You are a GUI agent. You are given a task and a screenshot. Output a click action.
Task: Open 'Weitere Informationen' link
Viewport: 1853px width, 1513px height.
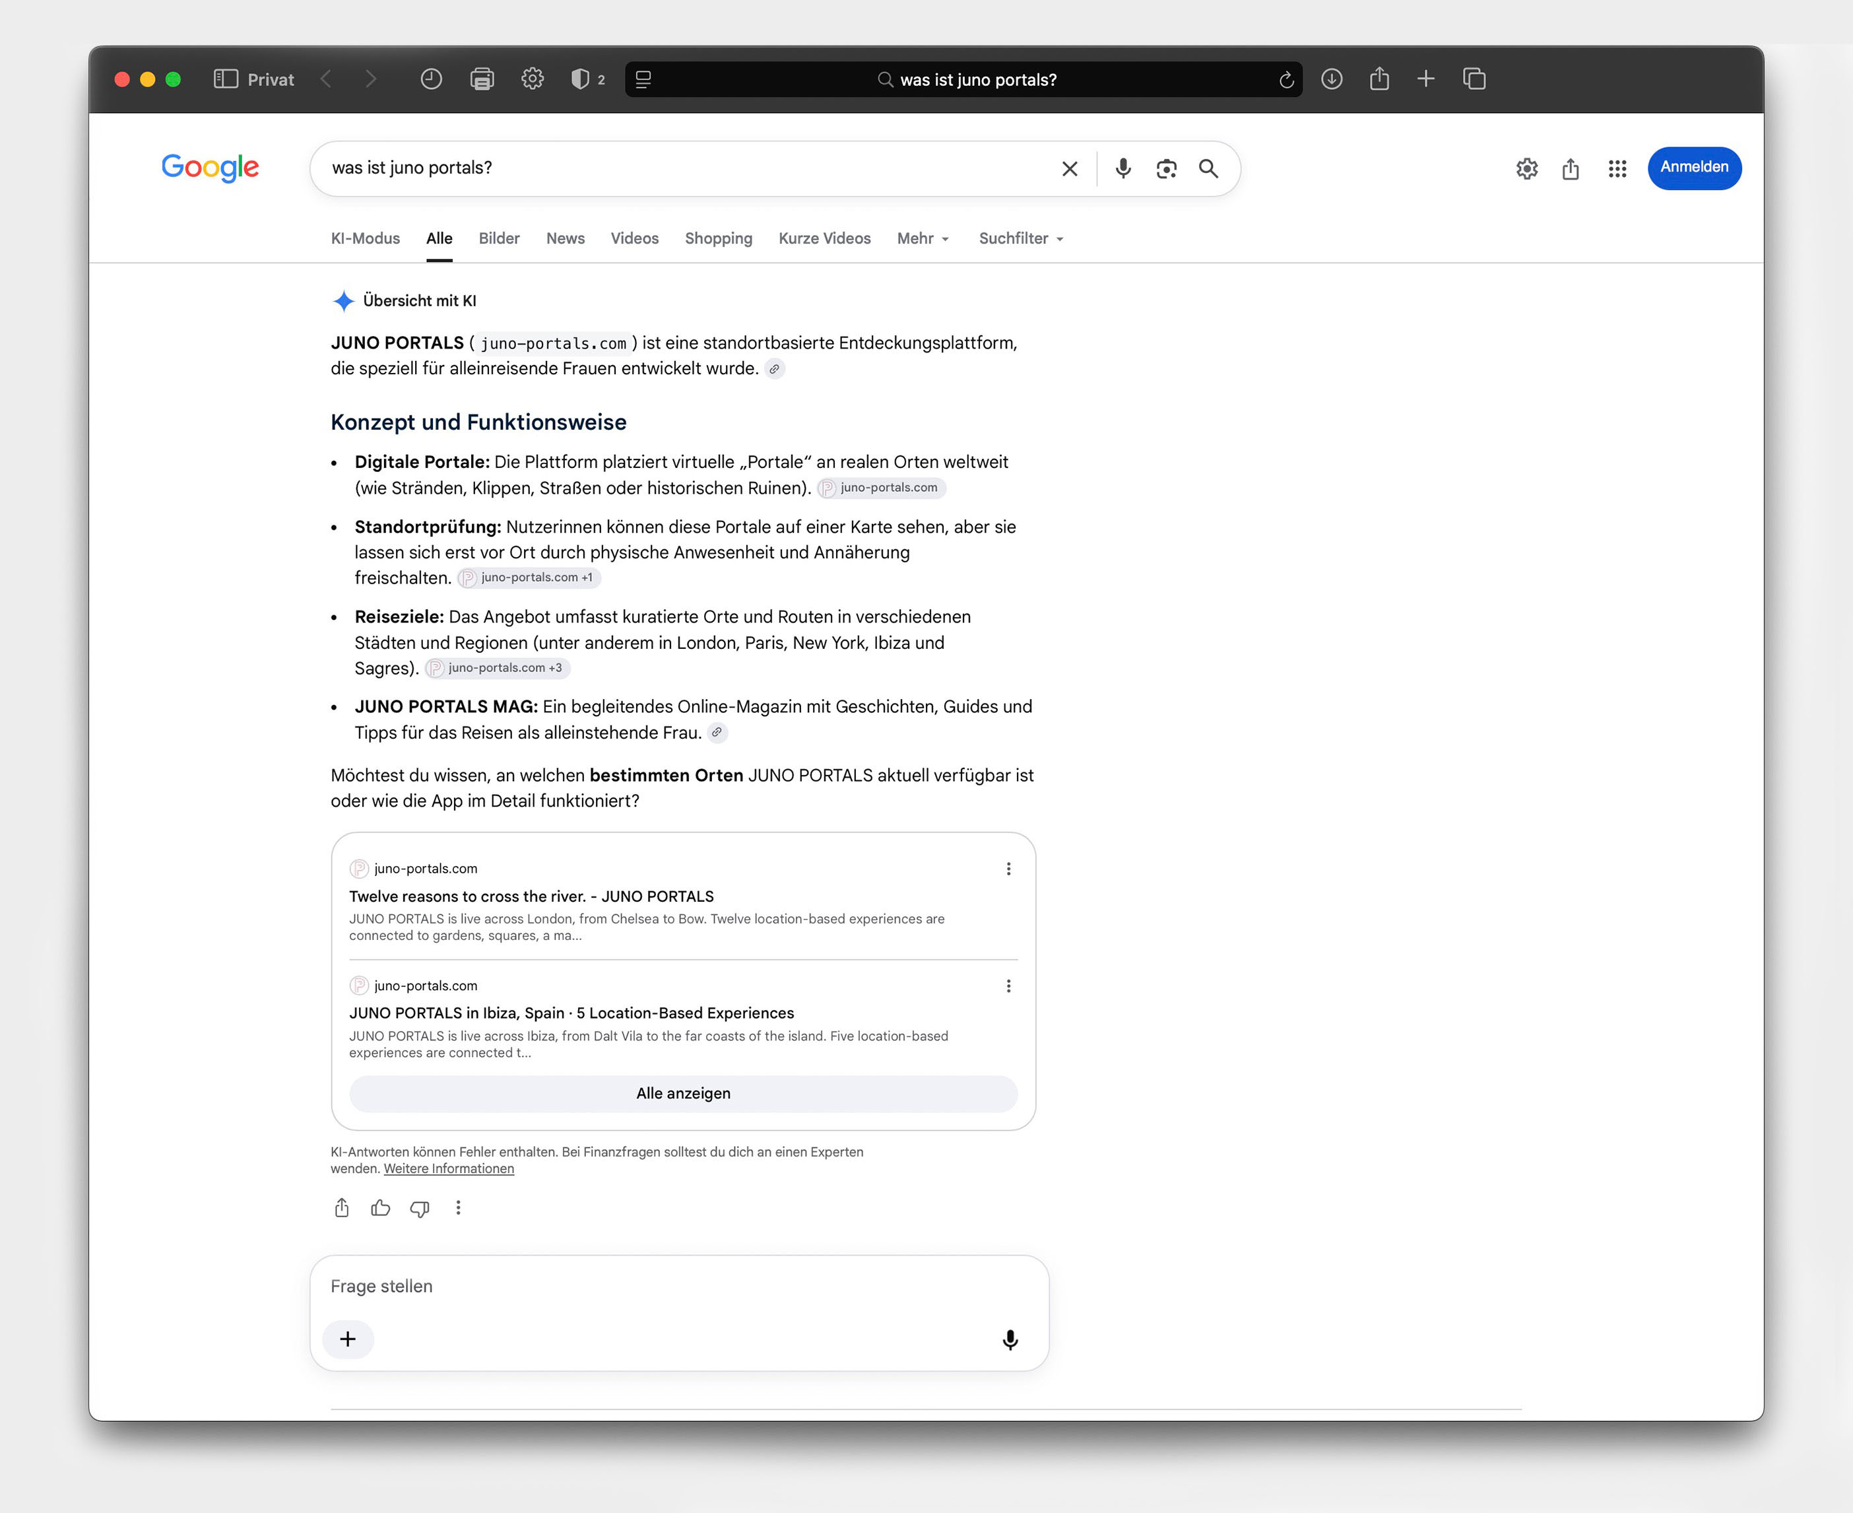[449, 1168]
